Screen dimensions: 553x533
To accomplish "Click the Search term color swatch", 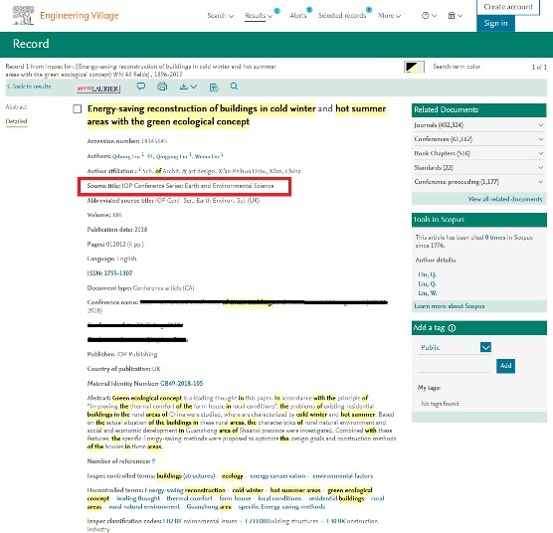I will click(x=414, y=67).
